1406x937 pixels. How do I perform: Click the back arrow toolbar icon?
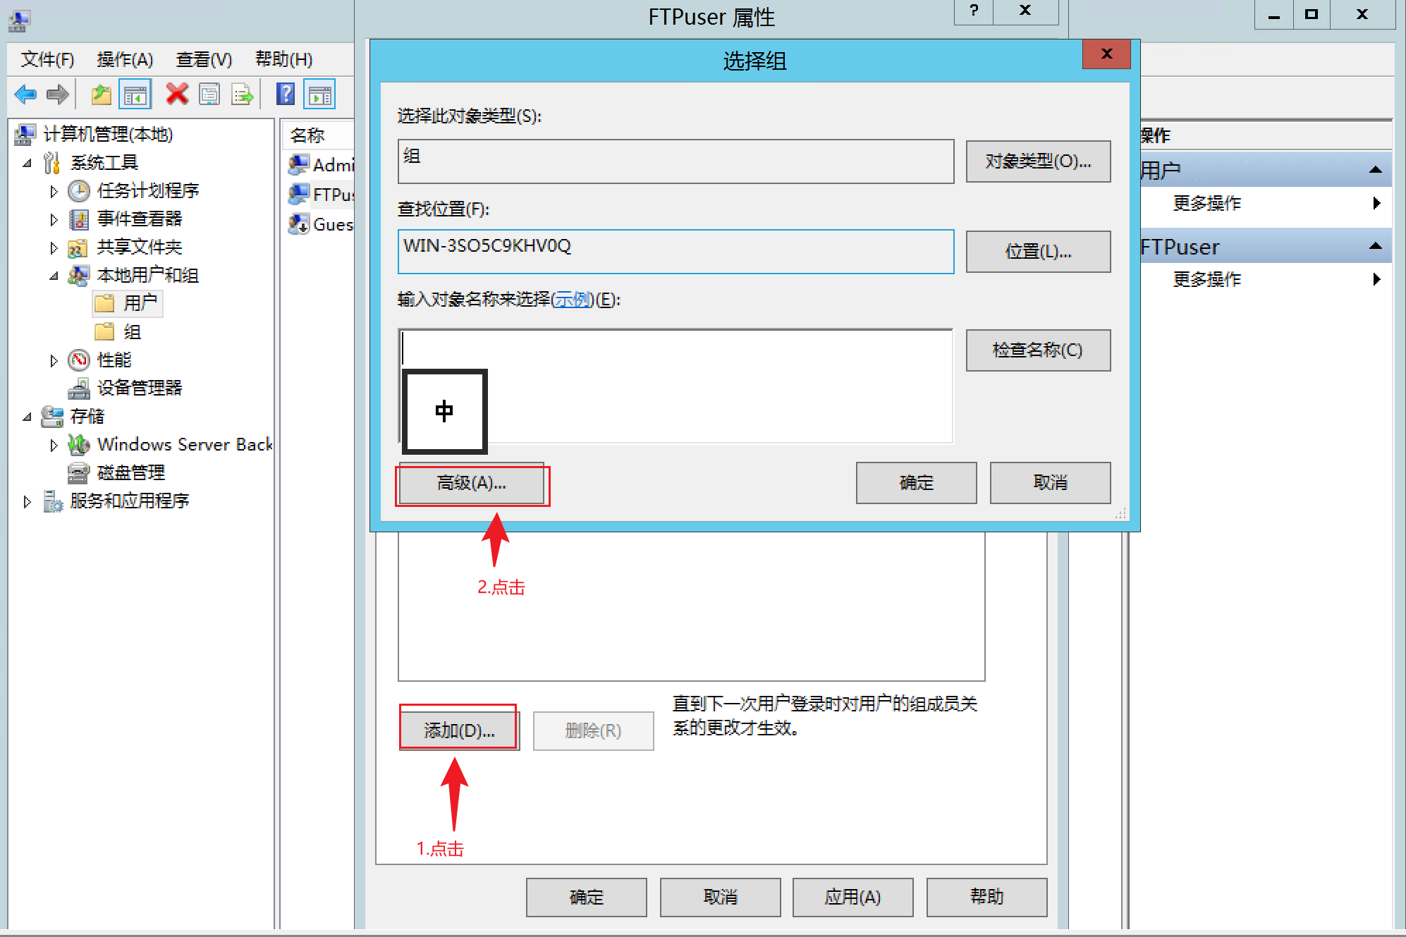[25, 94]
